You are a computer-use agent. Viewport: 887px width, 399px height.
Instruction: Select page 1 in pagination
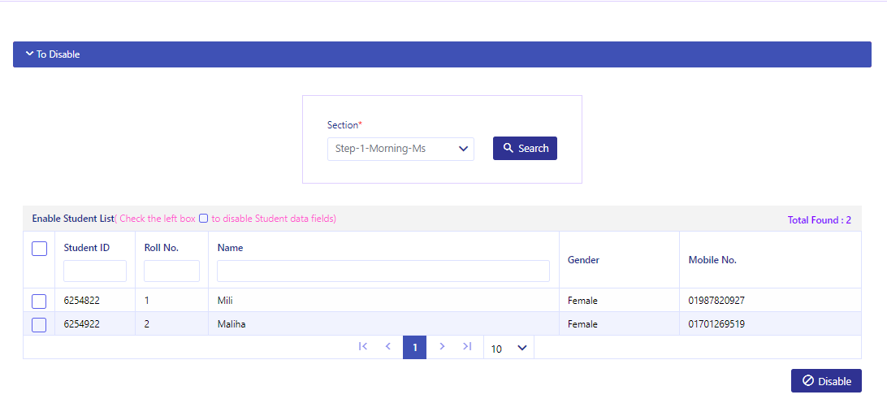click(414, 348)
